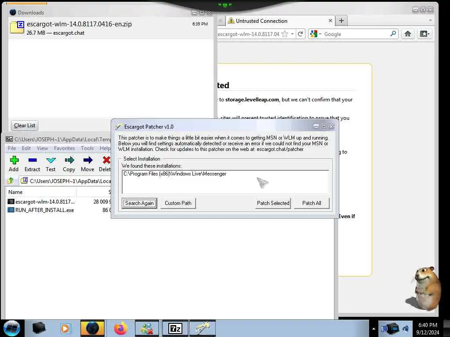
Task: Click the Firefox address bar URL
Action: click(248, 34)
